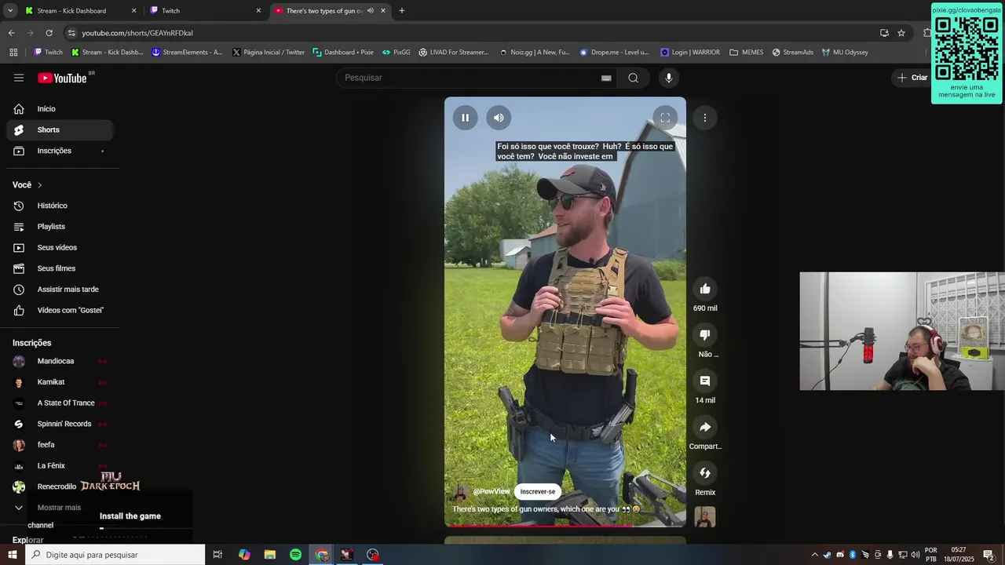This screenshot has width=1005, height=565.
Task: Open the Mandiocaa subscription channel
Action: [60, 361]
